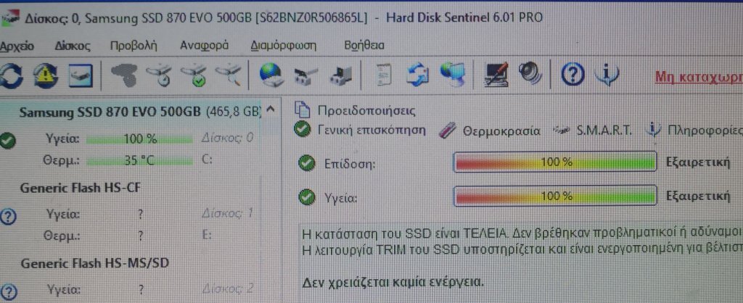Click disk test icon with green checkmark
Image resolution: width=743 pixels, height=303 pixels.
[x=194, y=76]
